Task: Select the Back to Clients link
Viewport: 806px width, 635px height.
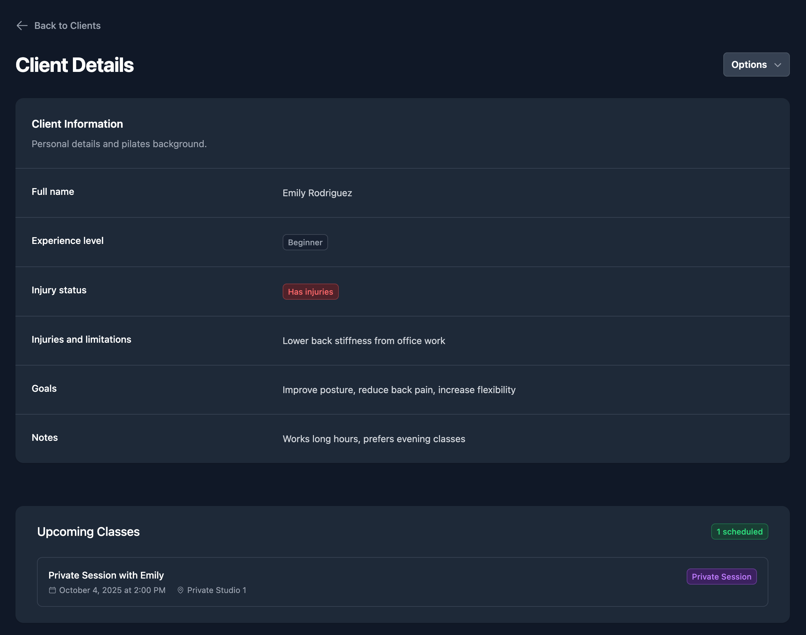Action: 67,25
